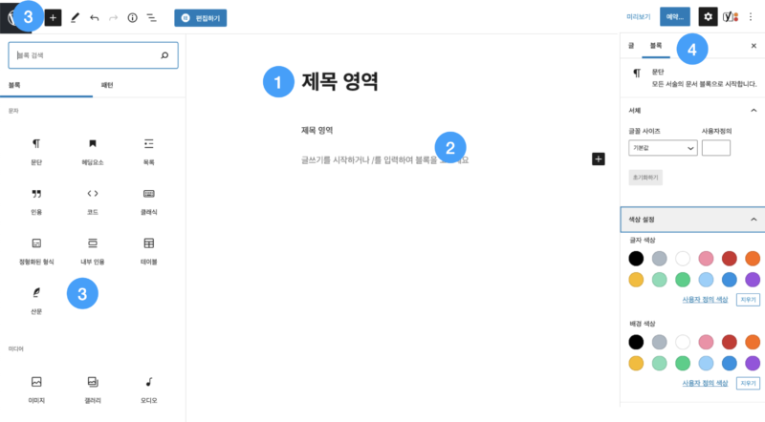Viewport: 765px width, 422px height.
Task: Click the paragraph pilcrow icon in block settings
Action: tap(637, 74)
